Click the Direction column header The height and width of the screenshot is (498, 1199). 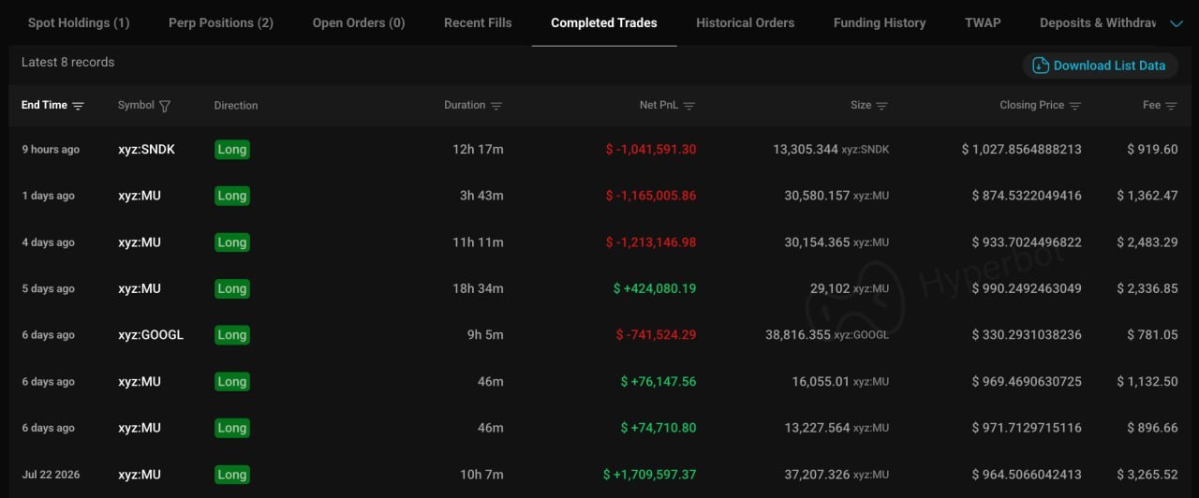236,106
